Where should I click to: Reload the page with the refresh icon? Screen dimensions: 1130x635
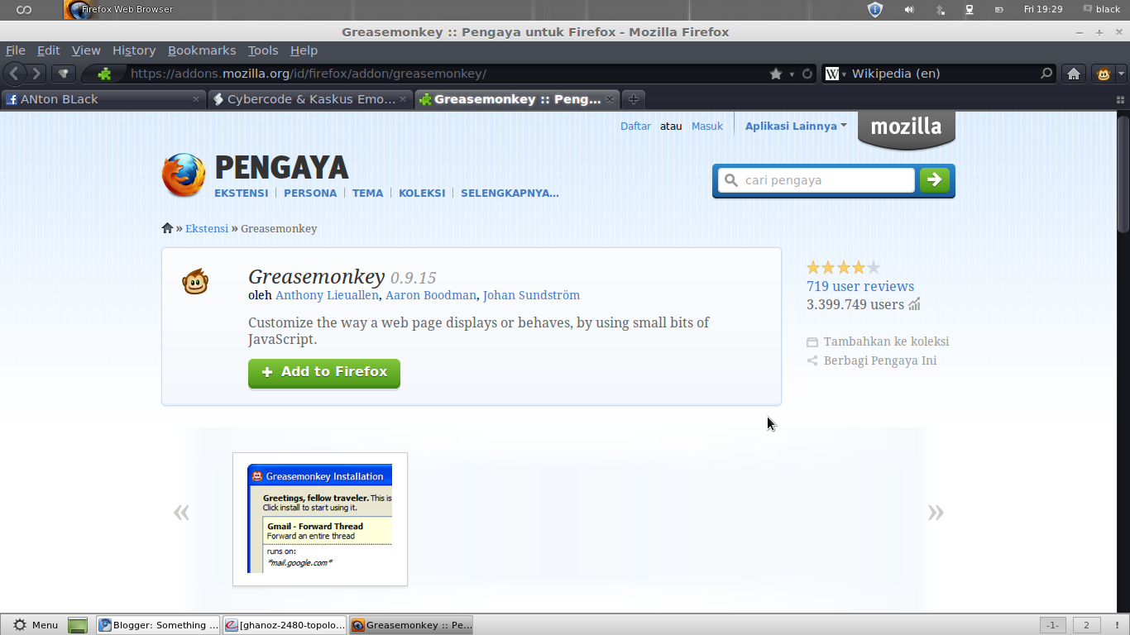pyautogui.click(x=807, y=74)
